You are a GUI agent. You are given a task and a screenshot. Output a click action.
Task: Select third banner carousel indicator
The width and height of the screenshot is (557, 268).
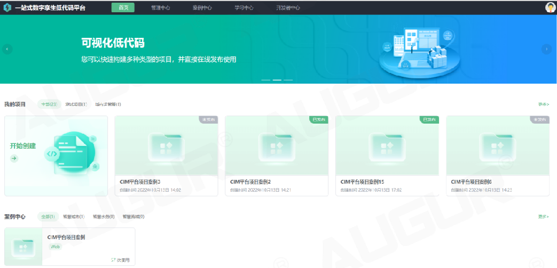(x=288, y=80)
